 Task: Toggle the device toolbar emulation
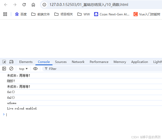coord(11,62)
